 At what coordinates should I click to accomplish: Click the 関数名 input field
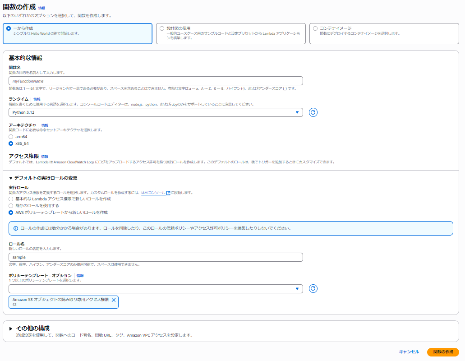pos(156,81)
